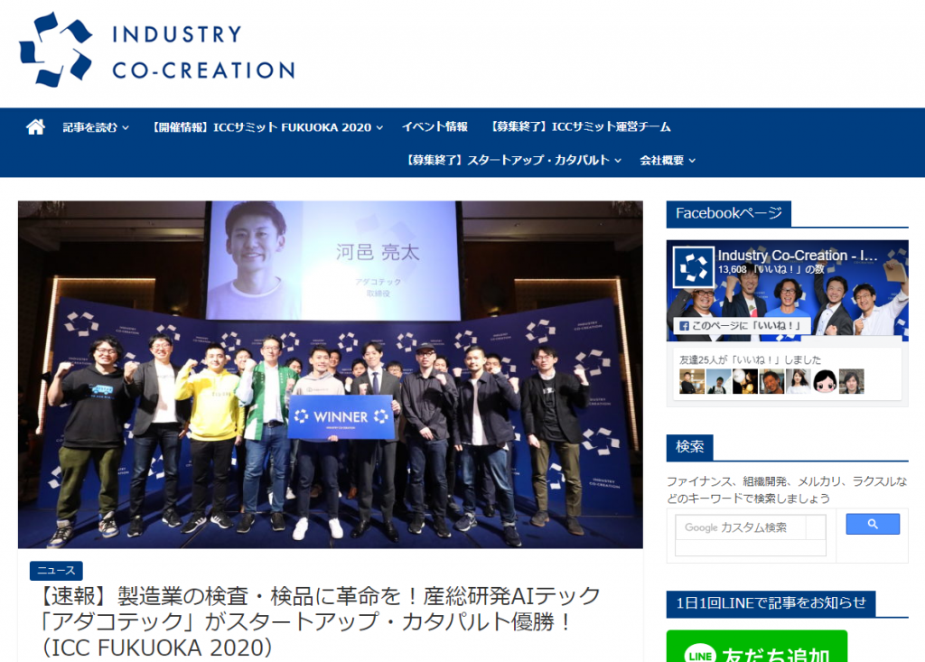
Task: Click the green LINE friend add icon
Action: pos(700,654)
